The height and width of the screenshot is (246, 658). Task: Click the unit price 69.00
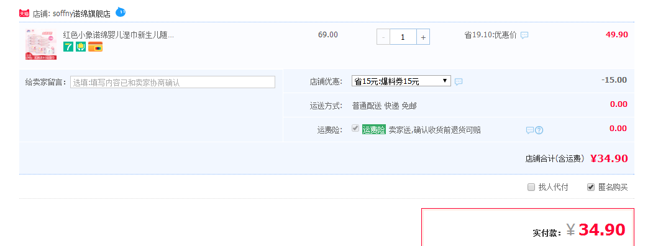pyautogui.click(x=327, y=35)
